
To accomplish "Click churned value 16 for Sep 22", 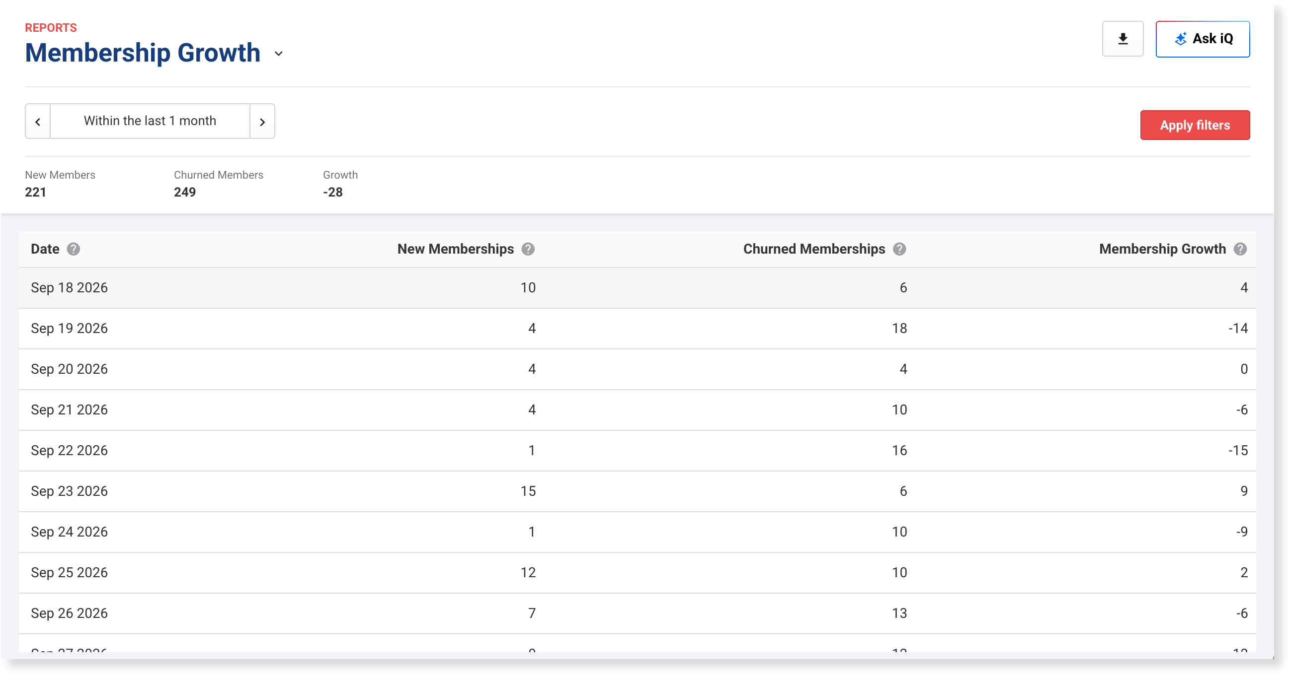I will (x=899, y=451).
